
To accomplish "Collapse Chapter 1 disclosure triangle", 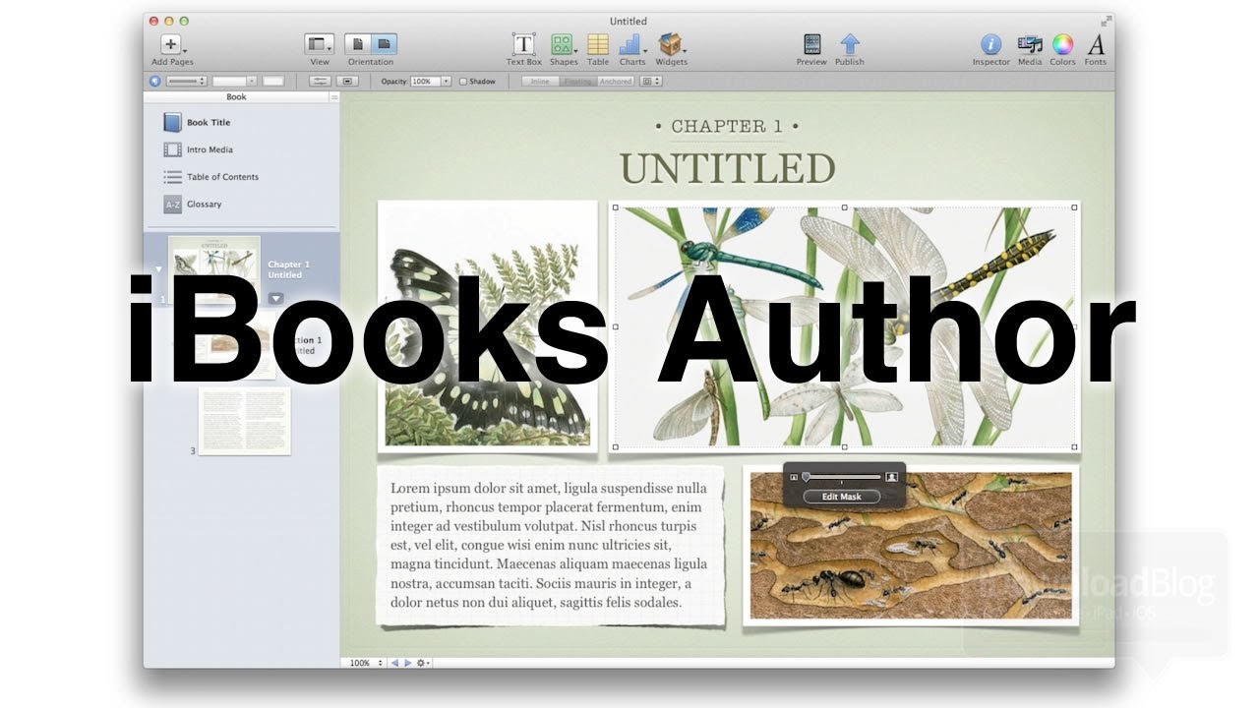I will [159, 269].
